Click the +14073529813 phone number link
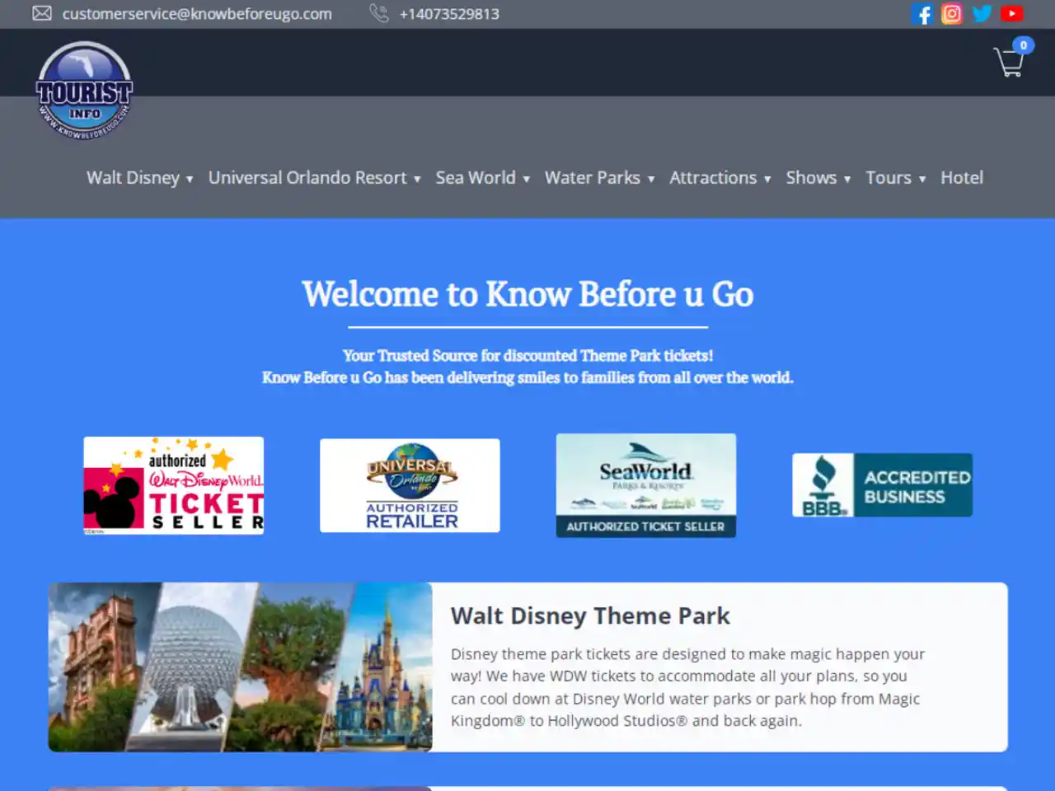 click(449, 14)
